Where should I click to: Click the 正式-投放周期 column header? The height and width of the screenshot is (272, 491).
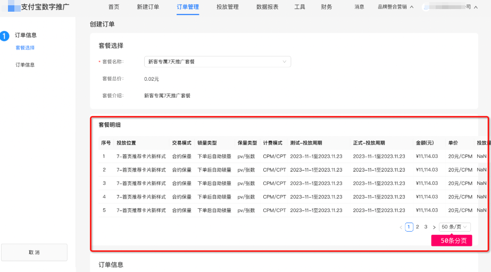pyautogui.click(x=369, y=143)
